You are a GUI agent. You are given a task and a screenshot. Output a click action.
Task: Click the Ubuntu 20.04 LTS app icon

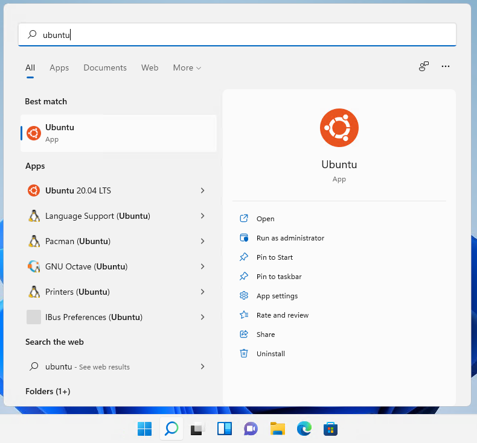click(34, 190)
